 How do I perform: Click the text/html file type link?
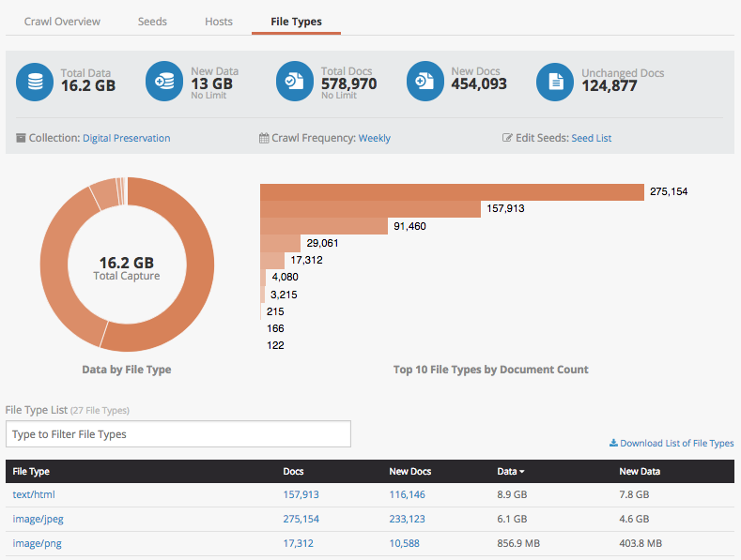(x=35, y=494)
